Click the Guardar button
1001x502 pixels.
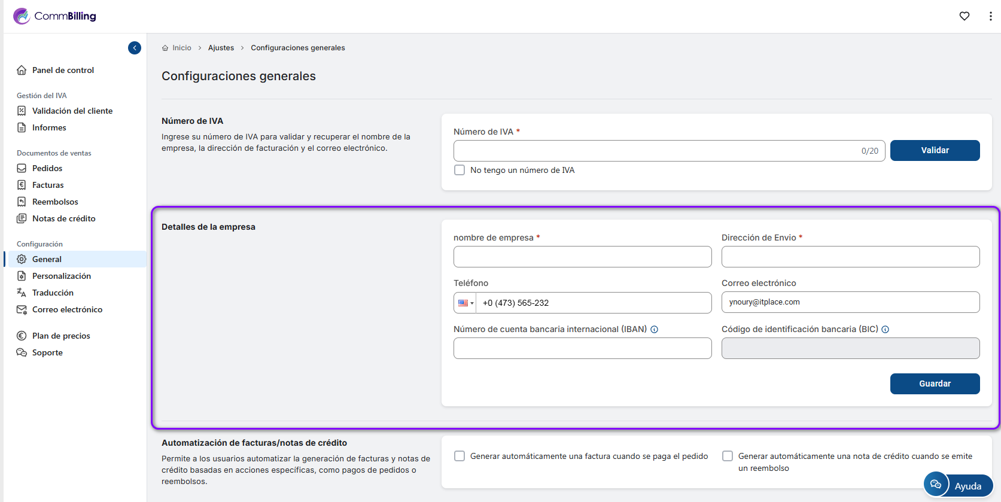tap(935, 384)
